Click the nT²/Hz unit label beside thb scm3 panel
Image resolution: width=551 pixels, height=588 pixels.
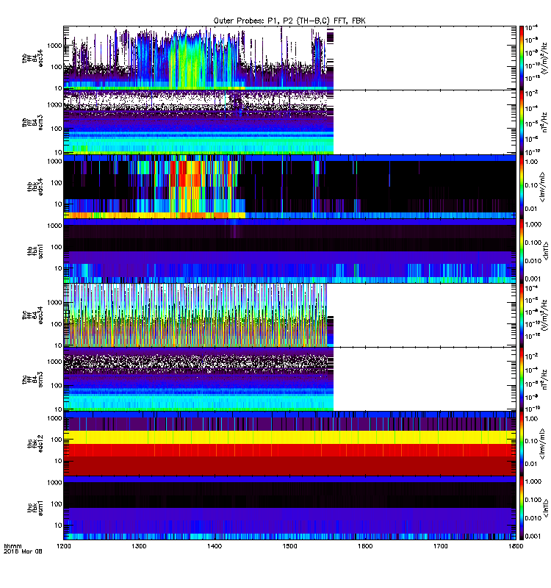pos(545,122)
